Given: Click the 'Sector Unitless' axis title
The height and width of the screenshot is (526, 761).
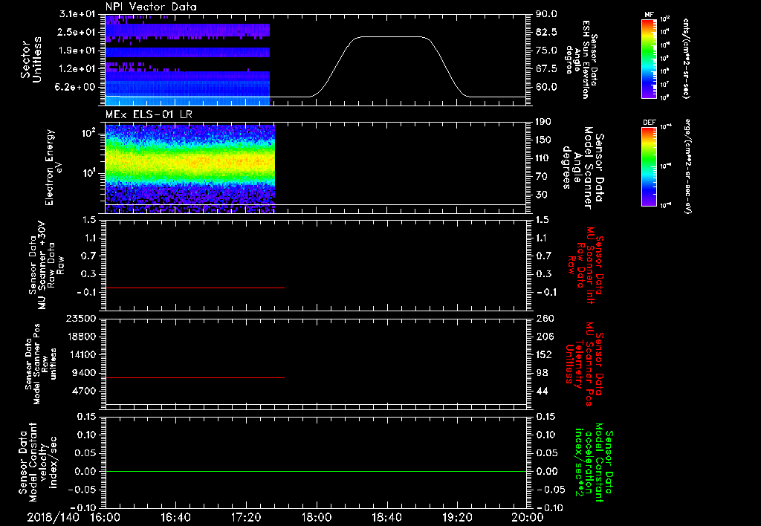Looking at the screenshot, I should pos(31,59).
